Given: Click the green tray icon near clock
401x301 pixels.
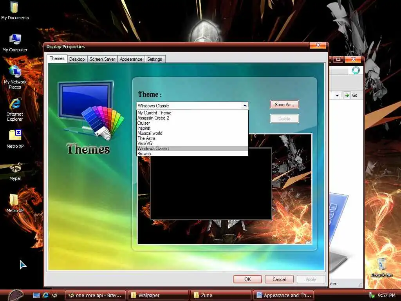Looking at the screenshot, I should 372,296.
